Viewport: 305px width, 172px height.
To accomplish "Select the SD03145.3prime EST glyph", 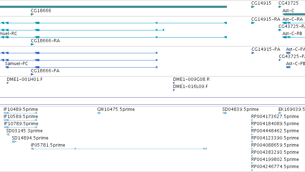I will [x=8, y=134].
